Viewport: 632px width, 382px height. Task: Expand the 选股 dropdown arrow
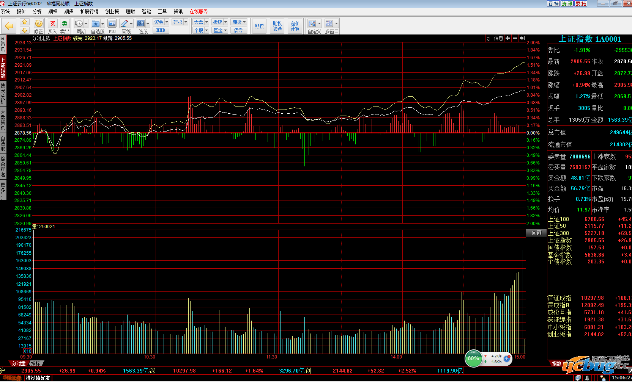tap(148, 23)
